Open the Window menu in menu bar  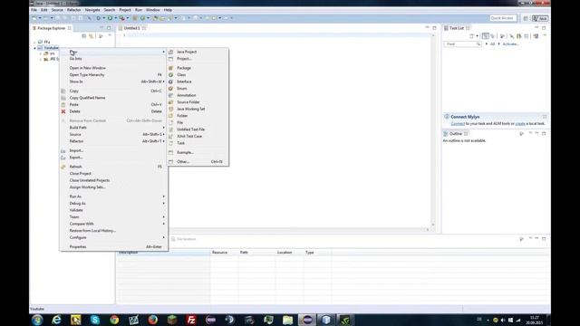click(153, 10)
